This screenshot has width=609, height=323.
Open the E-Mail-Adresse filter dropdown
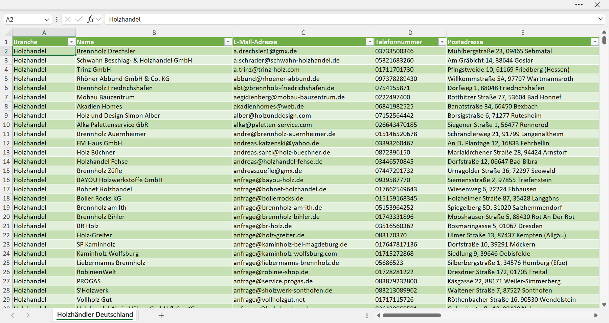tap(369, 42)
